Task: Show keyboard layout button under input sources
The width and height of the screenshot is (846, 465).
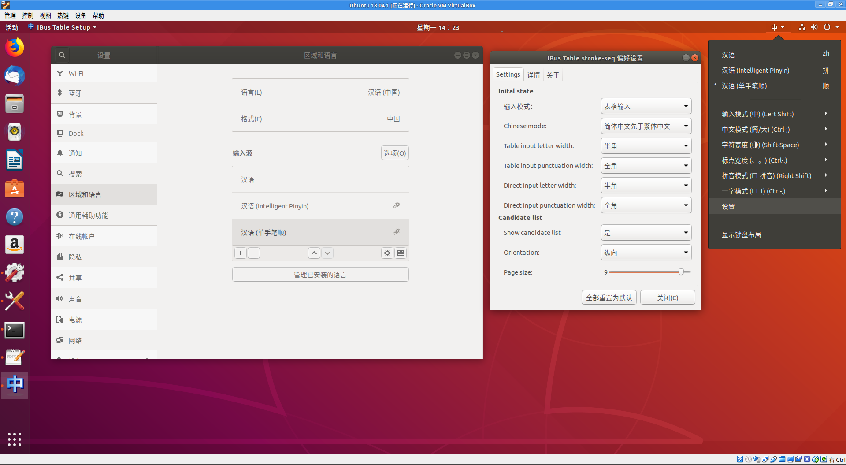Action: click(x=401, y=253)
